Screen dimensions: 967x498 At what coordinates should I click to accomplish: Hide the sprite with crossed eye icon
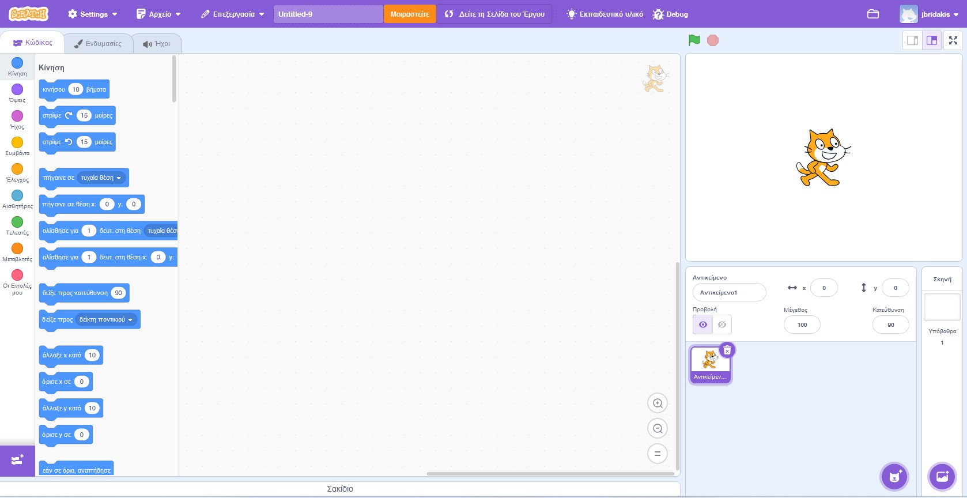[722, 325]
